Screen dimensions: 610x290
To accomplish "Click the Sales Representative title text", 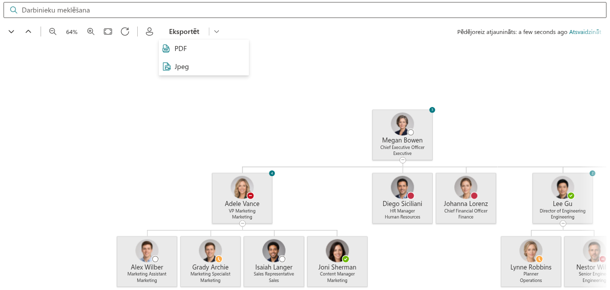I will [274, 274].
